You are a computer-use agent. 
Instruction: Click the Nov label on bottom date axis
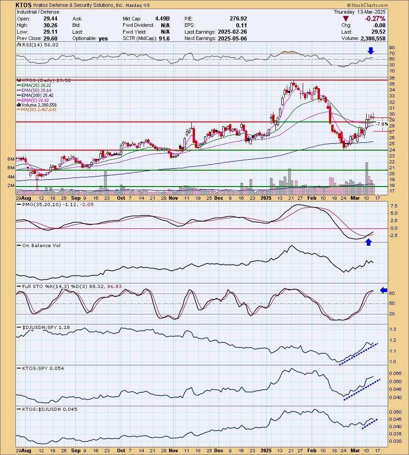pos(173,450)
